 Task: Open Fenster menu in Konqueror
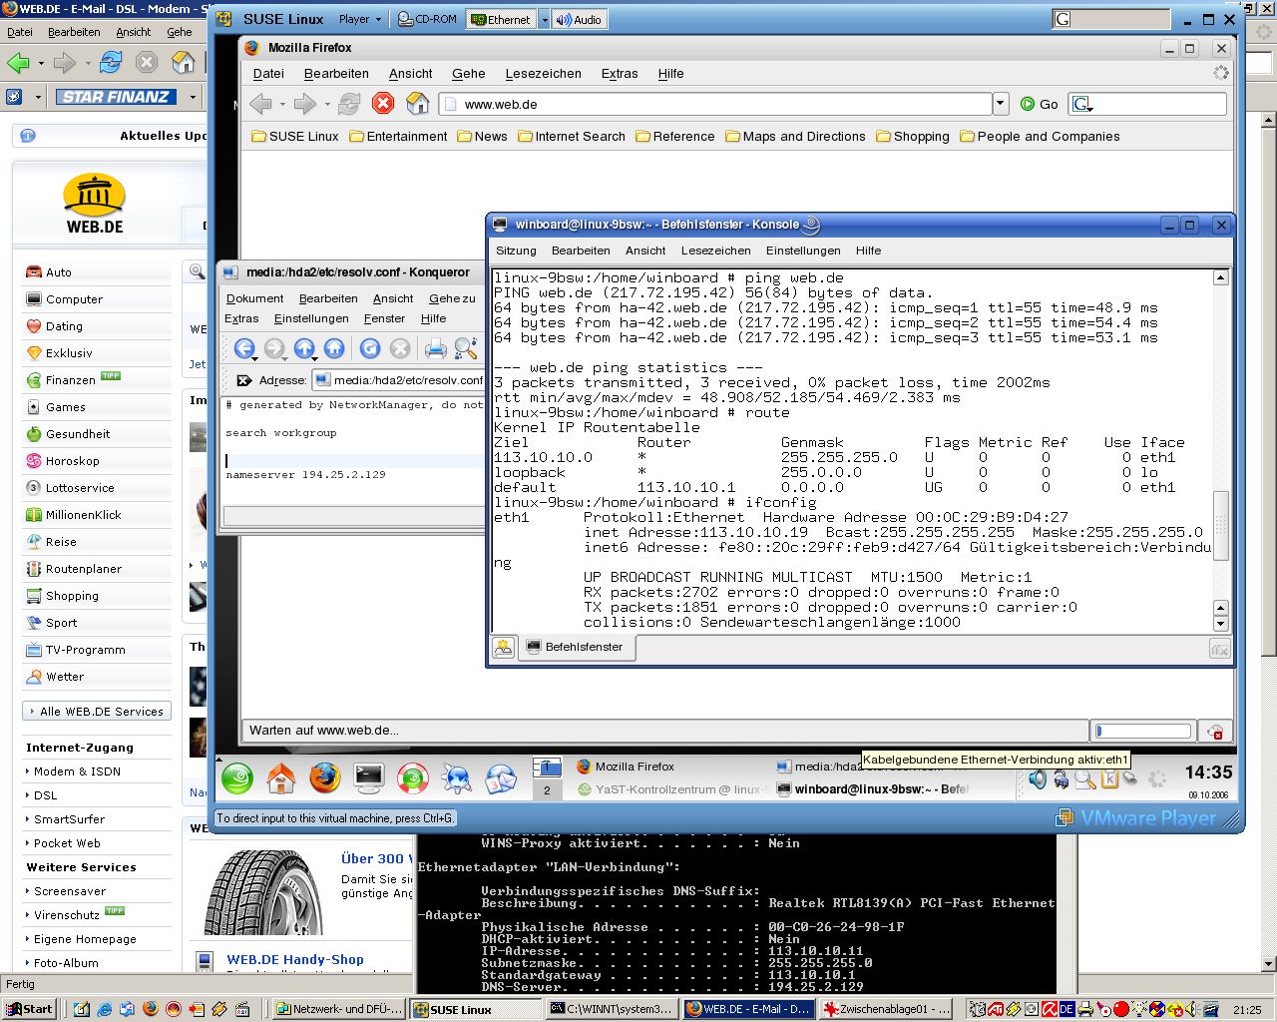[x=384, y=318]
